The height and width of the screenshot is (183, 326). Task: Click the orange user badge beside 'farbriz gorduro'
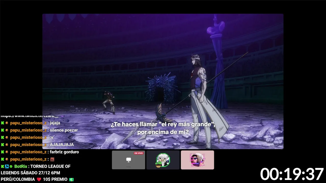pyautogui.click(x=7, y=152)
